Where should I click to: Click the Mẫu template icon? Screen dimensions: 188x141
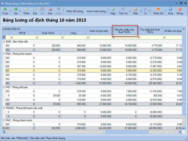pyautogui.click(x=136, y=9)
